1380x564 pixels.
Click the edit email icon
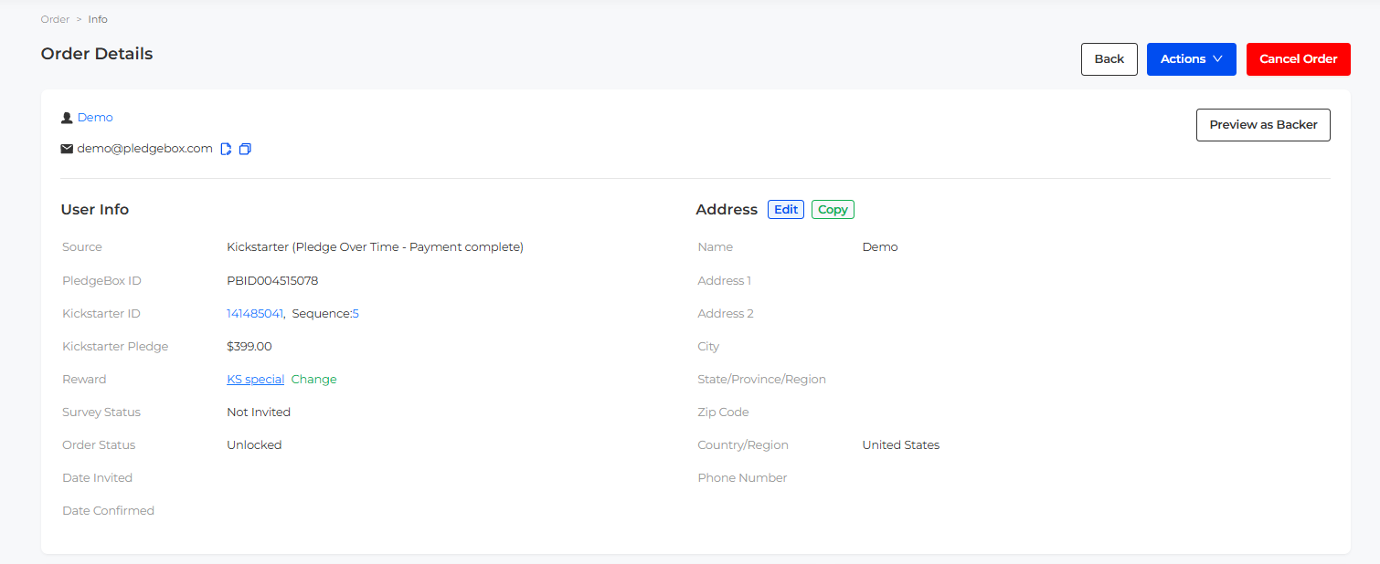(x=226, y=149)
